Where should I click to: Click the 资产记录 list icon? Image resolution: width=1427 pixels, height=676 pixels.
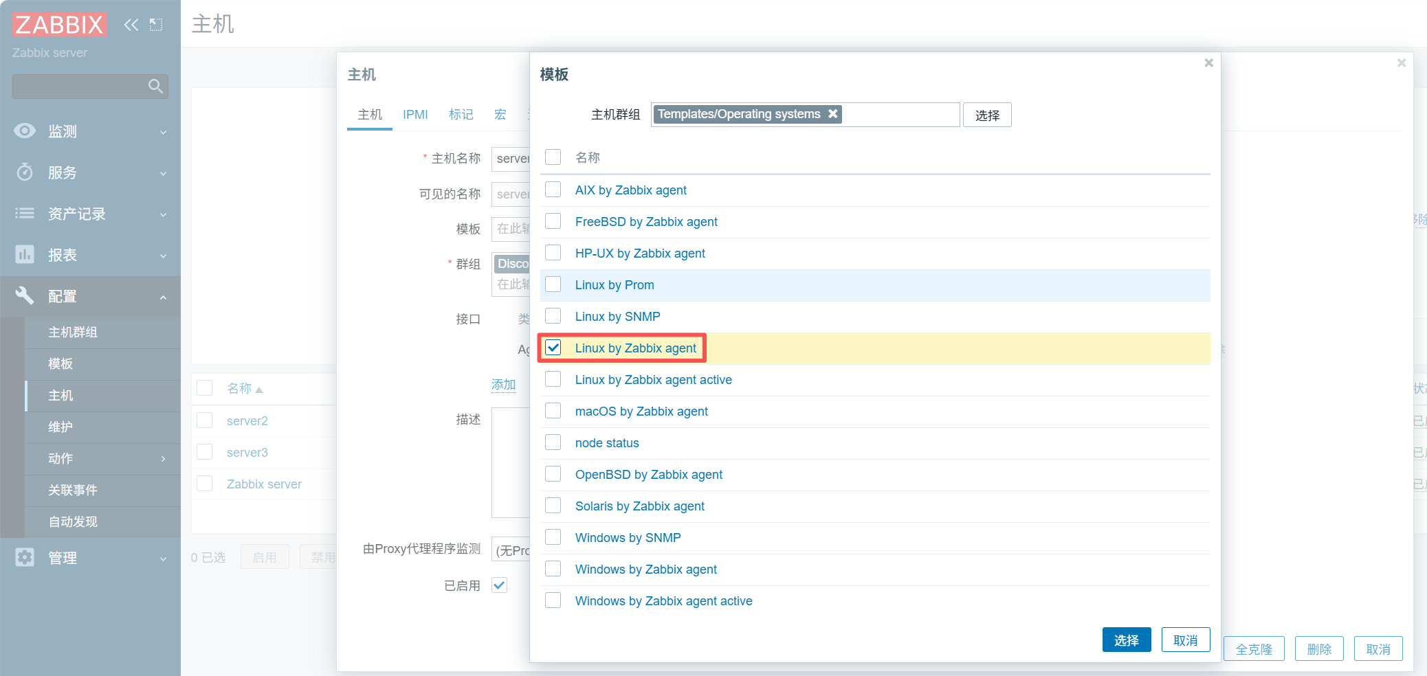point(25,213)
